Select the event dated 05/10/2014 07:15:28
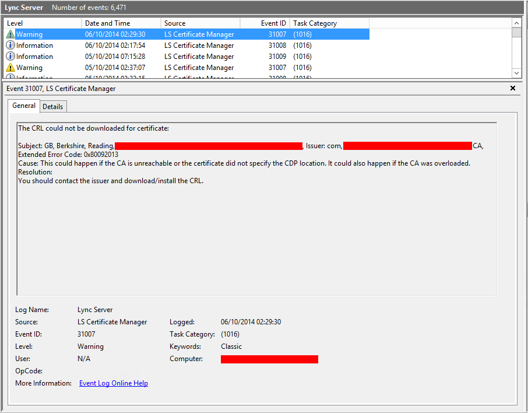 (186, 57)
